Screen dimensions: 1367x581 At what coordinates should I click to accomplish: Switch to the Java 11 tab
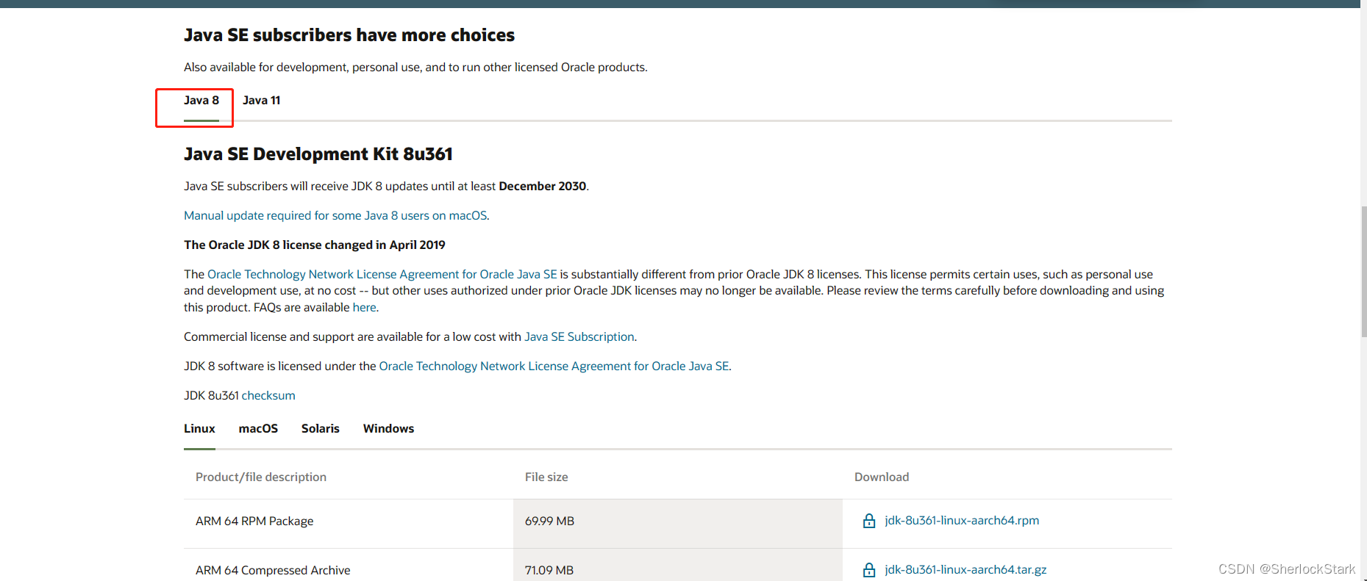[261, 101]
